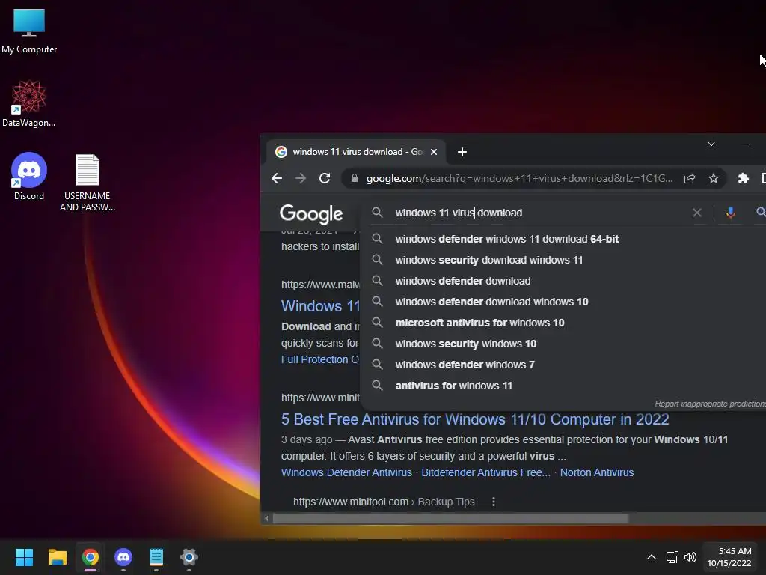The height and width of the screenshot is (575, 766).
Task: Open Discord from the taskbar
Action: [123, 557]
